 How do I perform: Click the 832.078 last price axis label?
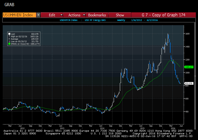pyautogui.click(x=189, y=83)
